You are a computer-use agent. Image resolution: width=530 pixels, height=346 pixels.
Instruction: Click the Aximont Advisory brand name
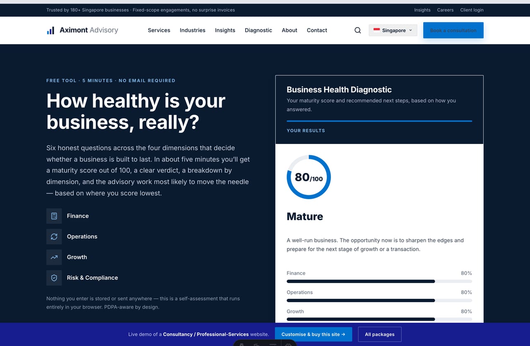89,30
